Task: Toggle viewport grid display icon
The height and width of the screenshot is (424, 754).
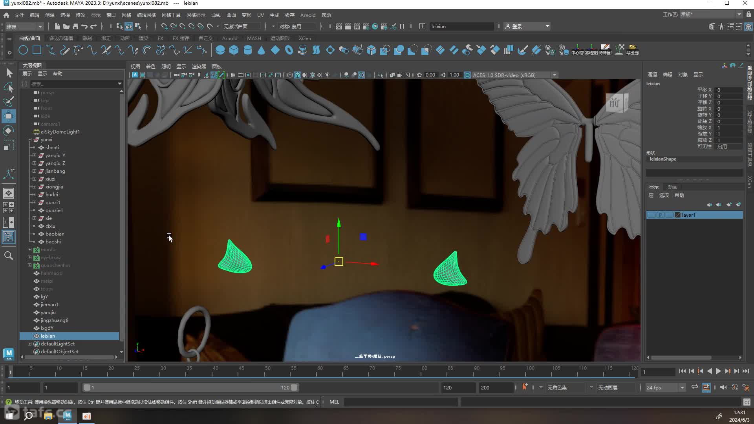Action: [233, 75]
